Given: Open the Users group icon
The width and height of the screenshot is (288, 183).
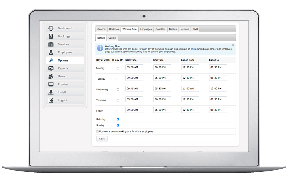Looking at the screenshot, I should click(51, 76).
